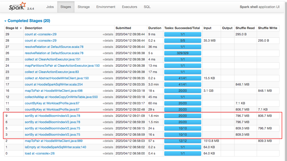287x161 pixels.
Task: Expand +details for stage 2
Action: 107,141
